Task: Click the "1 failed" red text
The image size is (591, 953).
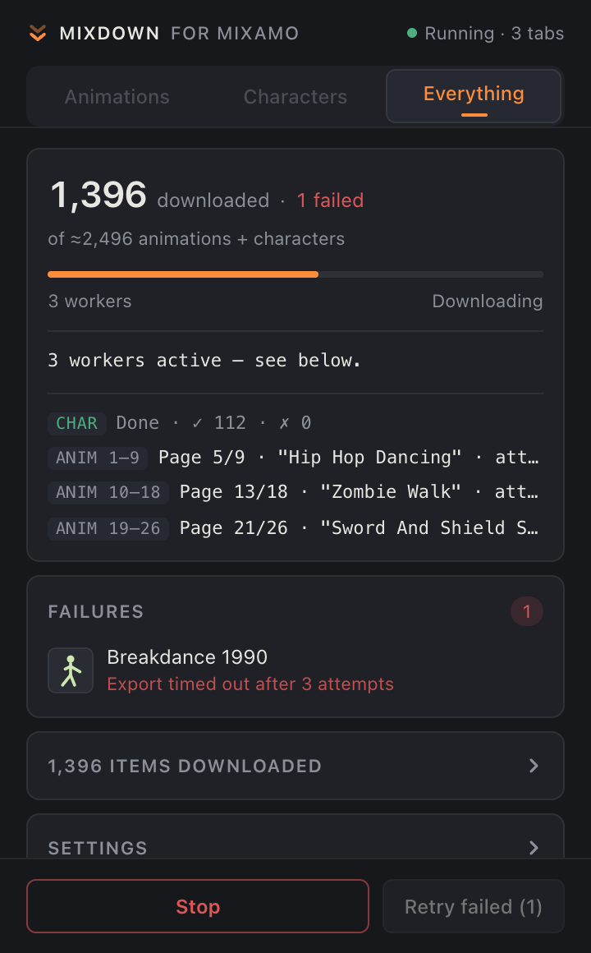Action: (x=330, y=200)
